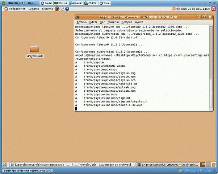Close the terminal window
218x174 pixels.
pyautogui.click(x=210, y=17)
